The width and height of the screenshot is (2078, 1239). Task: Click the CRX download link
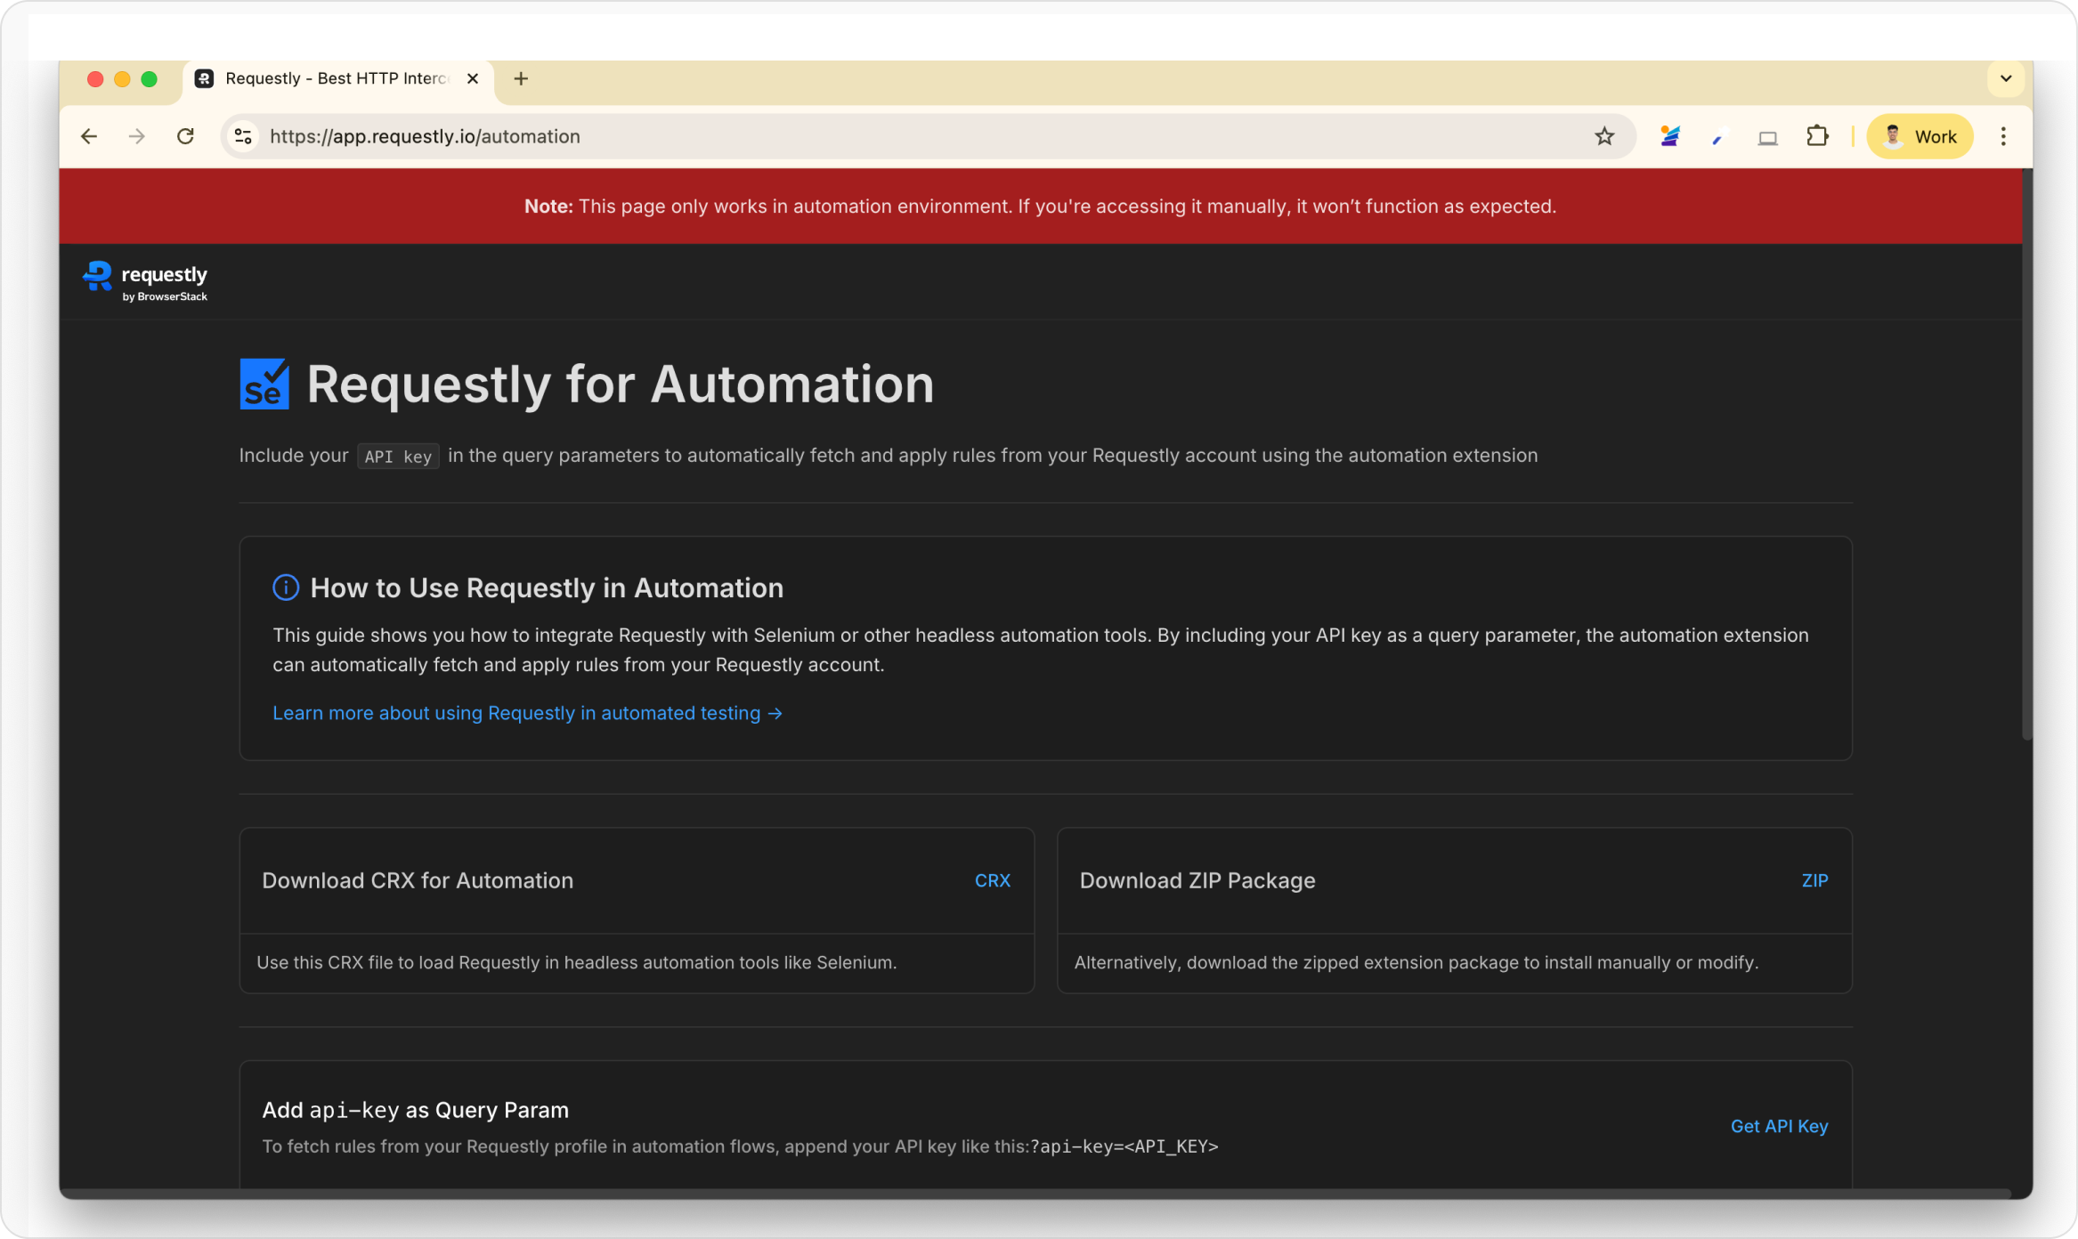click(992, 880)
